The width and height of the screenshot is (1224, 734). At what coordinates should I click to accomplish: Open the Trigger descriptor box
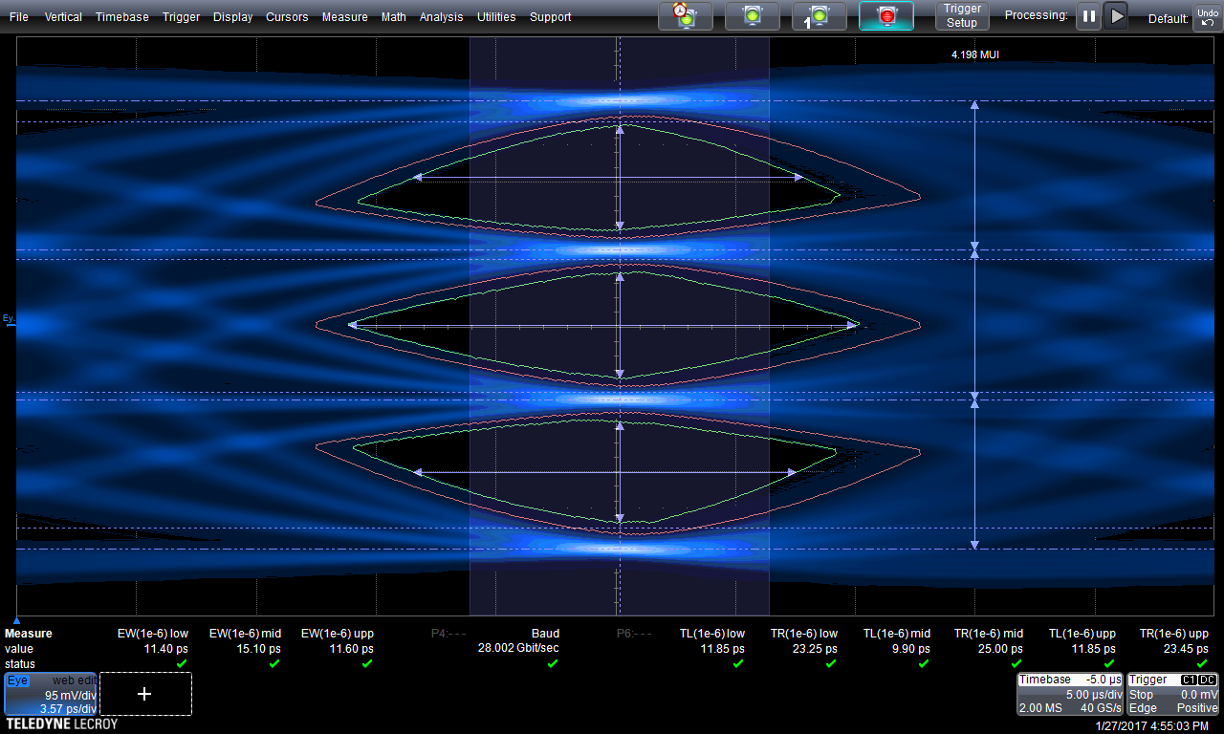[1172, 694]
